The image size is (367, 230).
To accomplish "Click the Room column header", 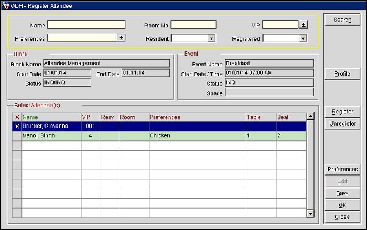I will click(134, 117).
